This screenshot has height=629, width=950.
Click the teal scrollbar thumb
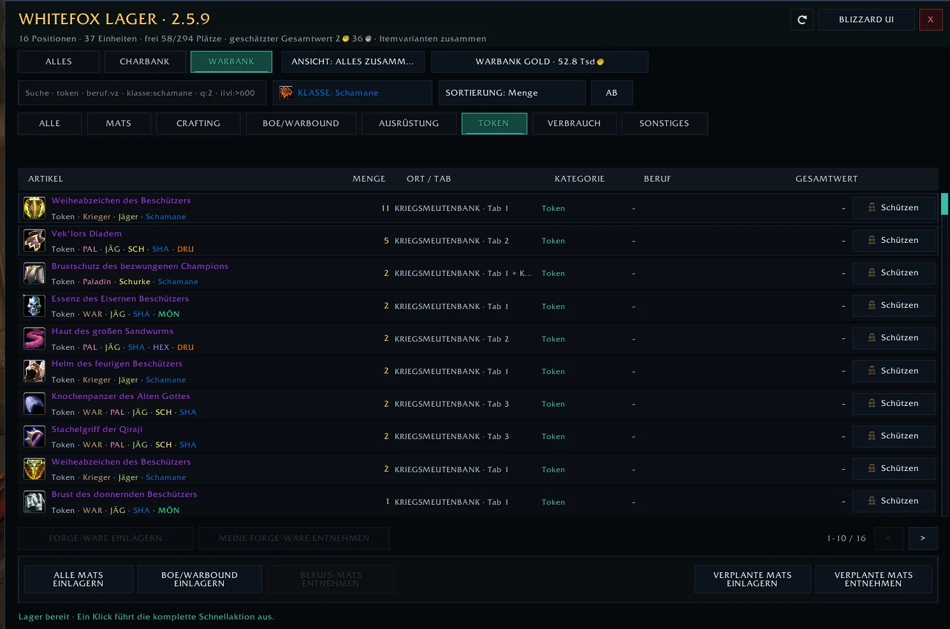click(944, 204)
